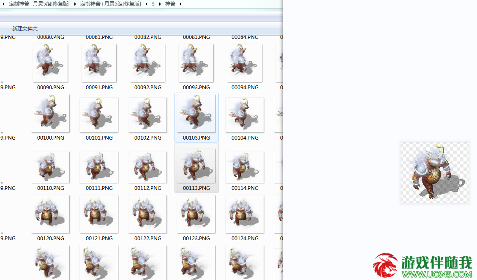Click the second 定制神兽+月灵5组[修复版] breadcrumb

click(x=110, y=4)
